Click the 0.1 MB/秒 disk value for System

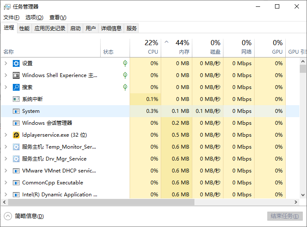(208, 111)
